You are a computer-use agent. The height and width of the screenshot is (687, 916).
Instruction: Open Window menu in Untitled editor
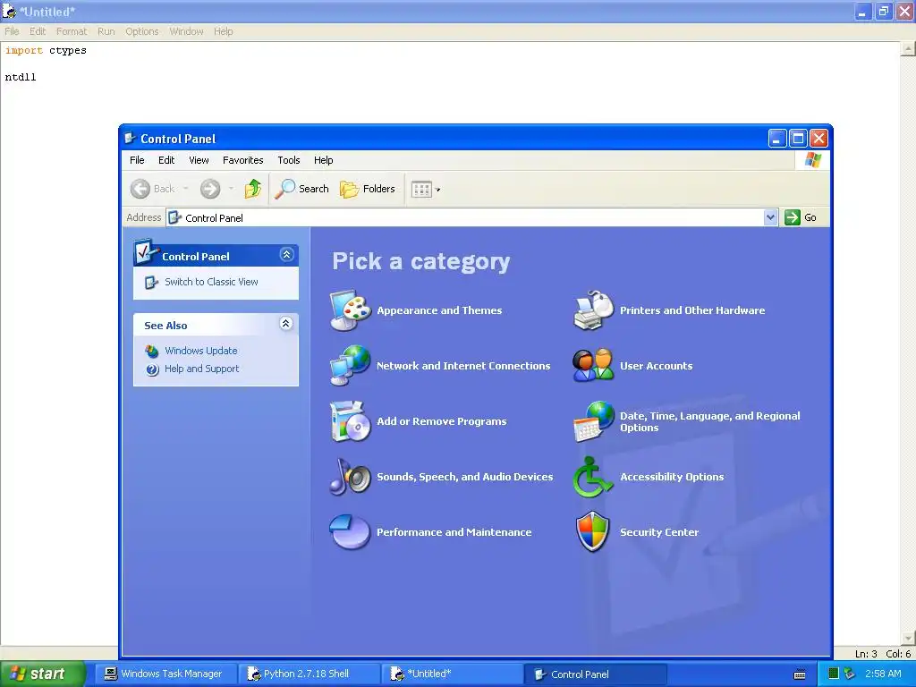pos(186,31)
